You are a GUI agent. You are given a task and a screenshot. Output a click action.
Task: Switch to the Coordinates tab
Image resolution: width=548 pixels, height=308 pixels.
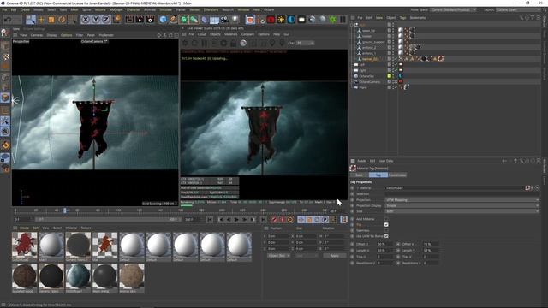[397, 175]
